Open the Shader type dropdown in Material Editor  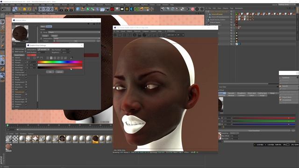74,32
